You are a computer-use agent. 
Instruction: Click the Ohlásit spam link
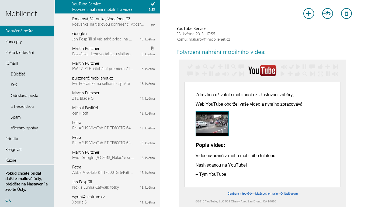pyautogui.click(x=289, y=194)
